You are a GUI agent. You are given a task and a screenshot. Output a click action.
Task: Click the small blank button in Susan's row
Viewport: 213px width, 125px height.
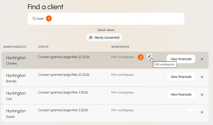[191, 110]
